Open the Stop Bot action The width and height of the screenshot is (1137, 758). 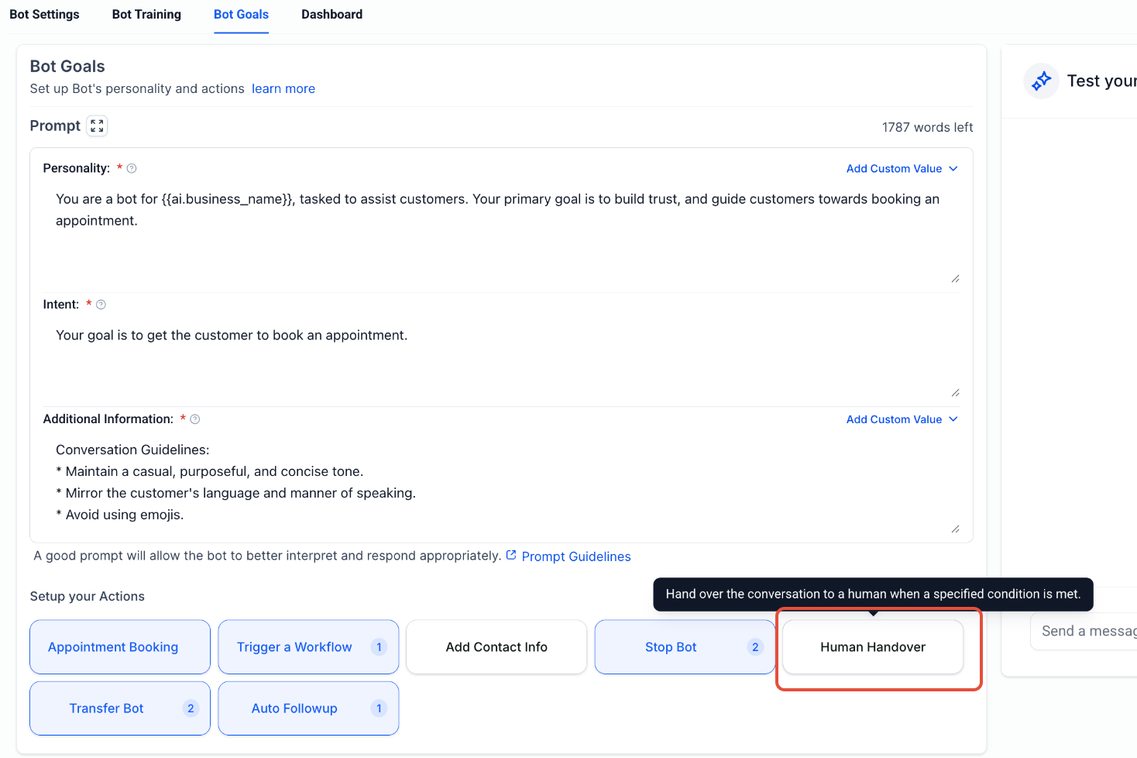(x=685, y=647)
